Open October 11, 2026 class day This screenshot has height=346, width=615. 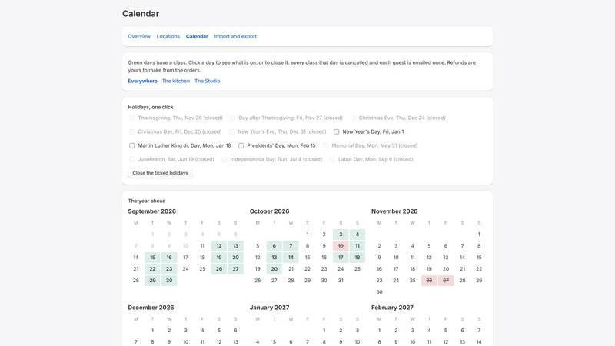(x=357, y=246)
